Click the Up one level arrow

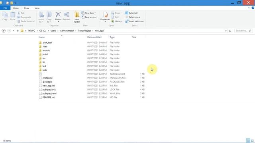click(18, 31)
